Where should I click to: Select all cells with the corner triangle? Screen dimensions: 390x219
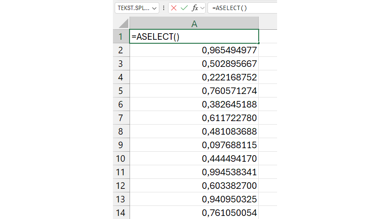tap(123, 23)
